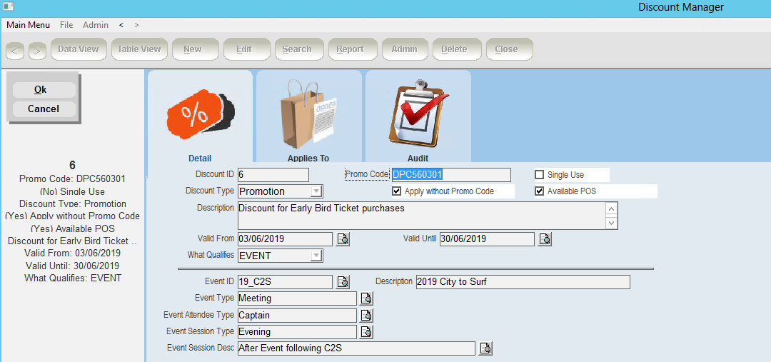The height and width of the screenshot is (362, 771).
Task: Click the Discount ID field
Action: point(273,175)
